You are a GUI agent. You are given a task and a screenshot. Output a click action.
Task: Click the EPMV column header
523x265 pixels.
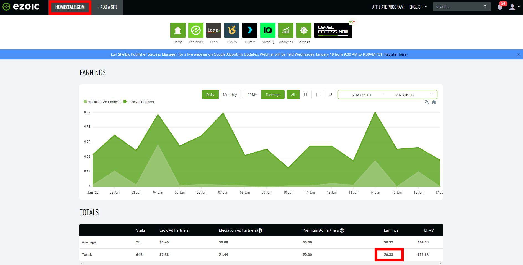coord(429,230)
